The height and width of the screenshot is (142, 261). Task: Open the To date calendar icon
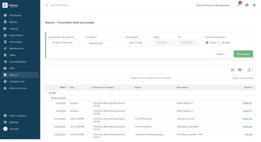197,43
